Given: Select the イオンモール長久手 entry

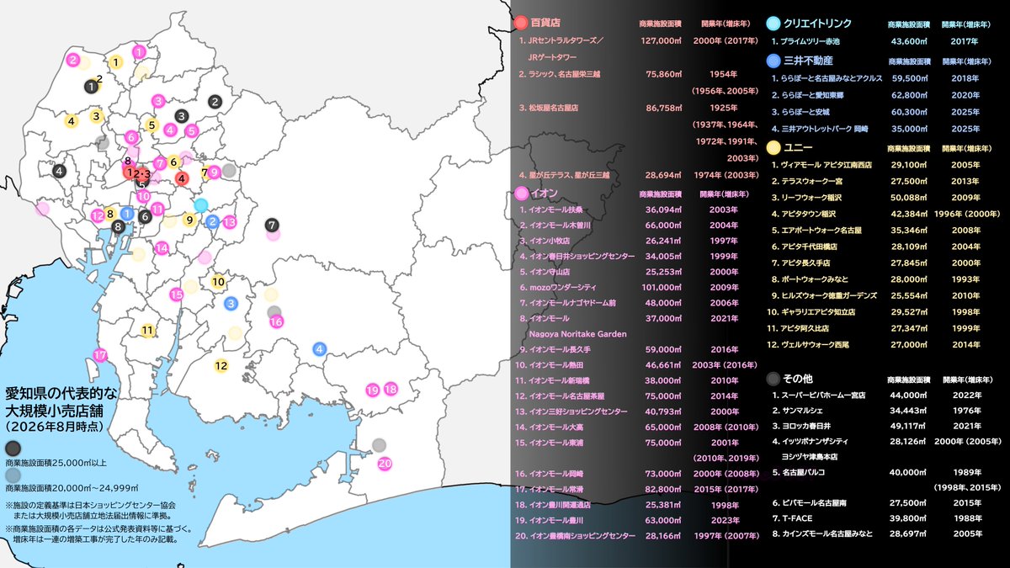Looking at the screenshot, I should 555,349.
